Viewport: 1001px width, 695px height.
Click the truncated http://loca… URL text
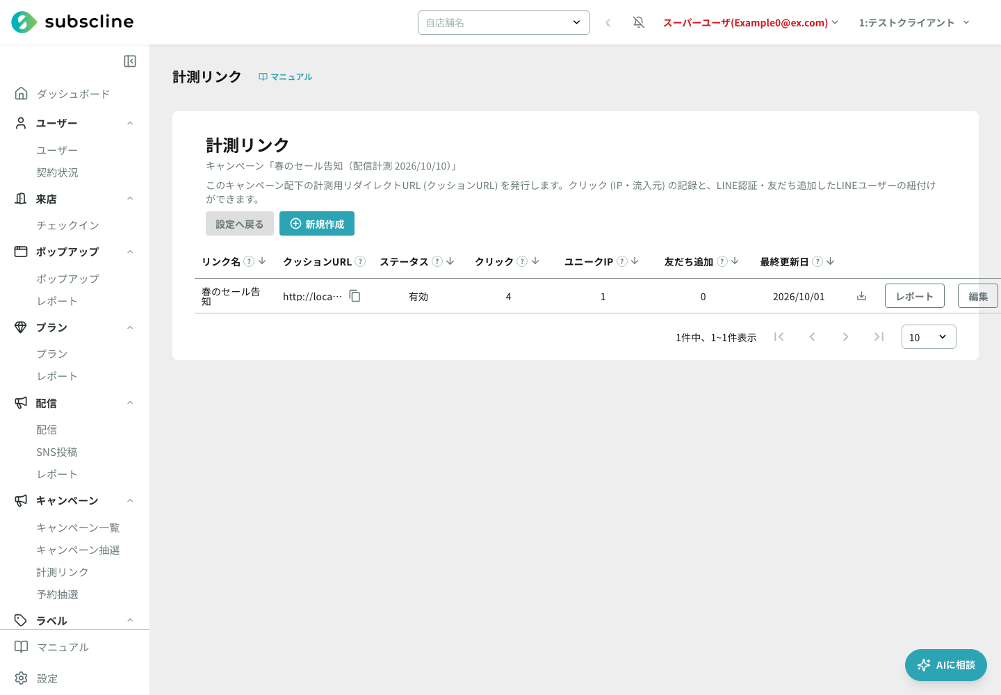[312, 296]
